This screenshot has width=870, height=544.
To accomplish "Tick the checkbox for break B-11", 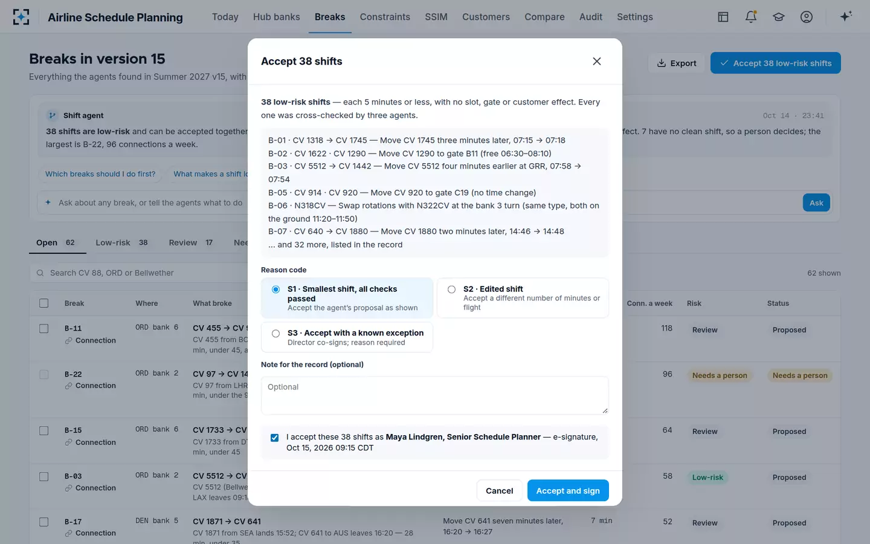I will 44,329.
